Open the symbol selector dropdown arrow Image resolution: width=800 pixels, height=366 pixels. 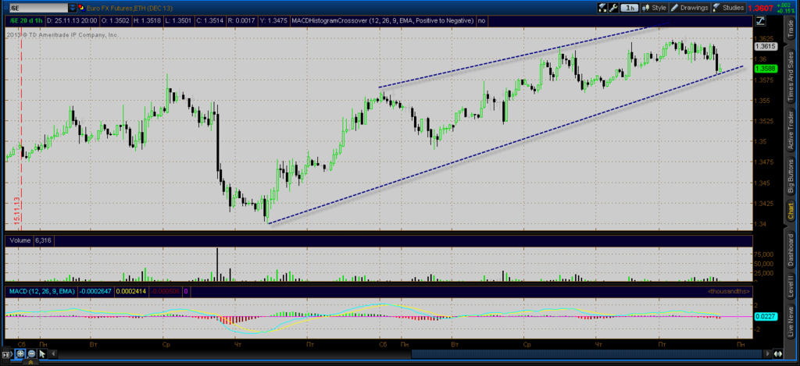point(73,8)
